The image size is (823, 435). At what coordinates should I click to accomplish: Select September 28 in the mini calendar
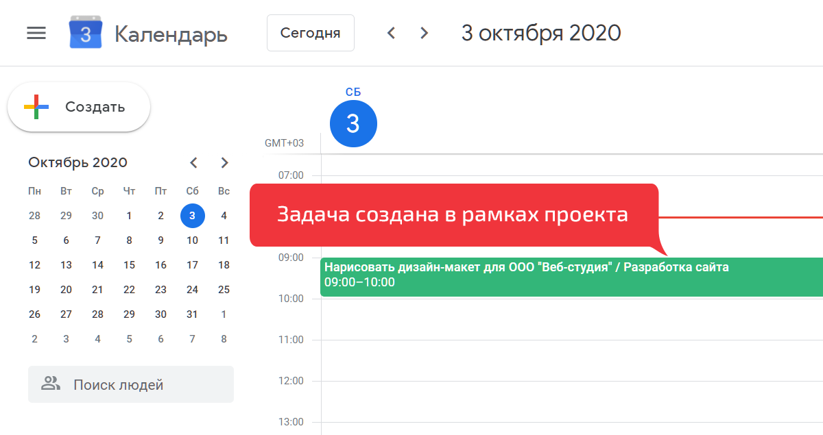coord(34,216)
